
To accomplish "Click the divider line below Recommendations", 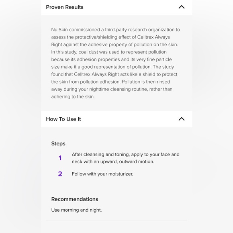I will 117,221.
